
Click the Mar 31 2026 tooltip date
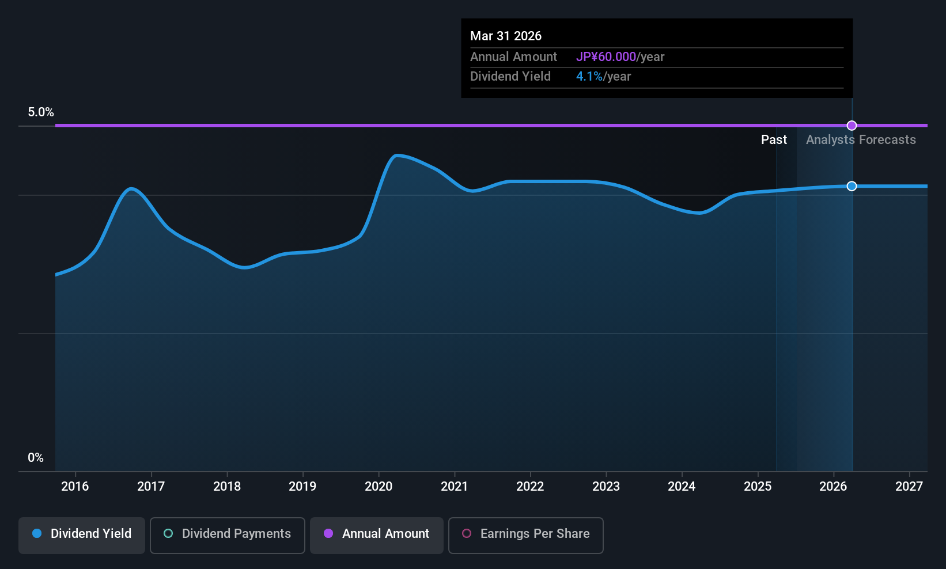click(506, 36)
